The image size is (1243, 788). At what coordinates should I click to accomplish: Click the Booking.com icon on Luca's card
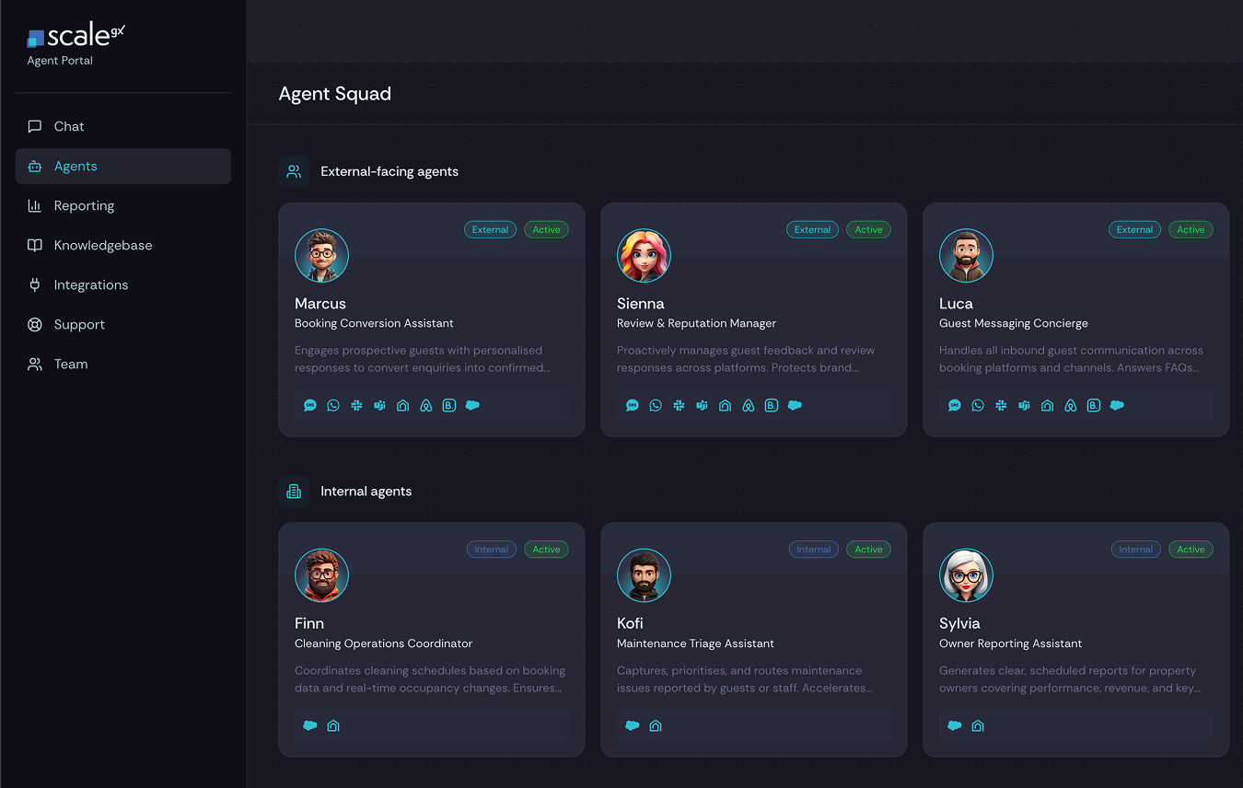[1093, 405]
